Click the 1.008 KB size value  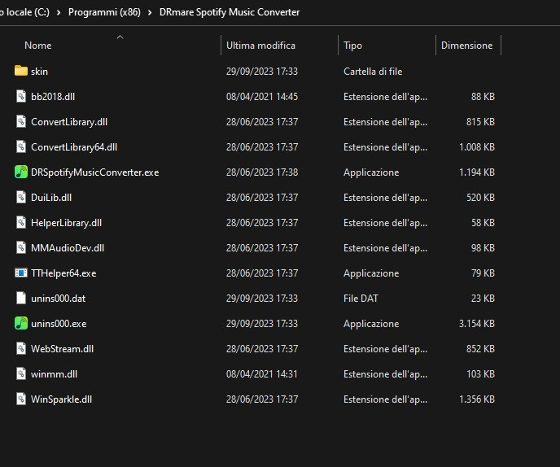point(477,146)
